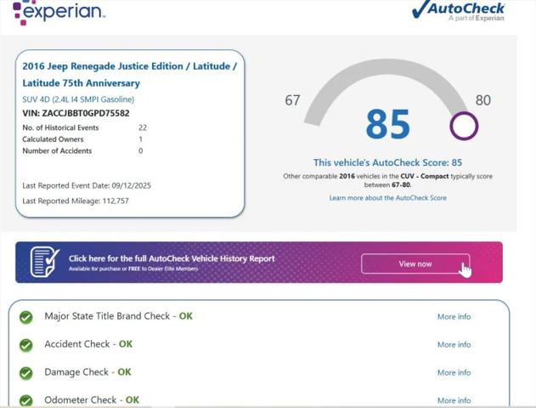Click green check icon beside Damage Check
Screen dimensions: 536x408
coord(26,373)
